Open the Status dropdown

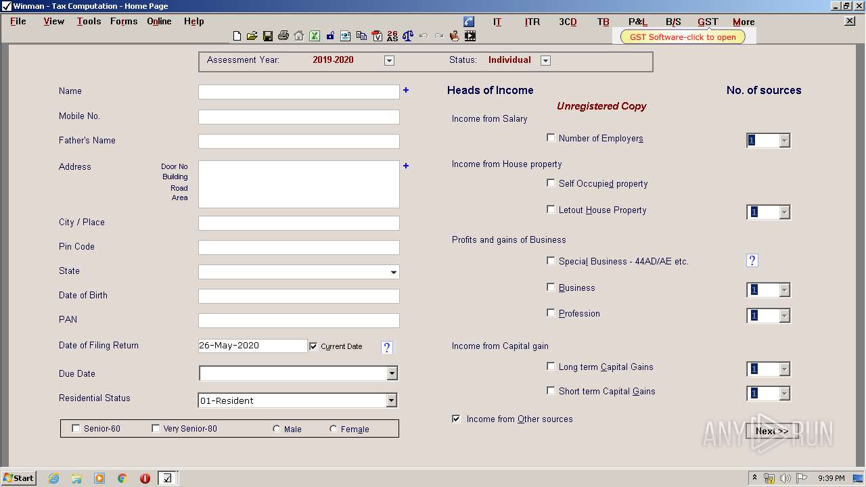(x=545, y=60)
